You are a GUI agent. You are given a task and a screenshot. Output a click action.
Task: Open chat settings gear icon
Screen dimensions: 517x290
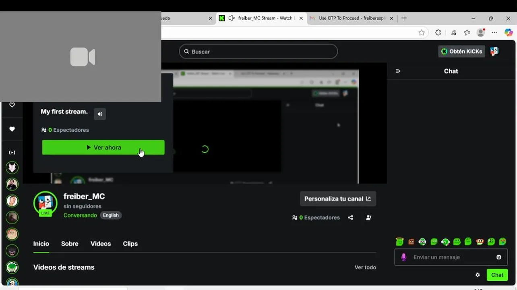(478, 275)
